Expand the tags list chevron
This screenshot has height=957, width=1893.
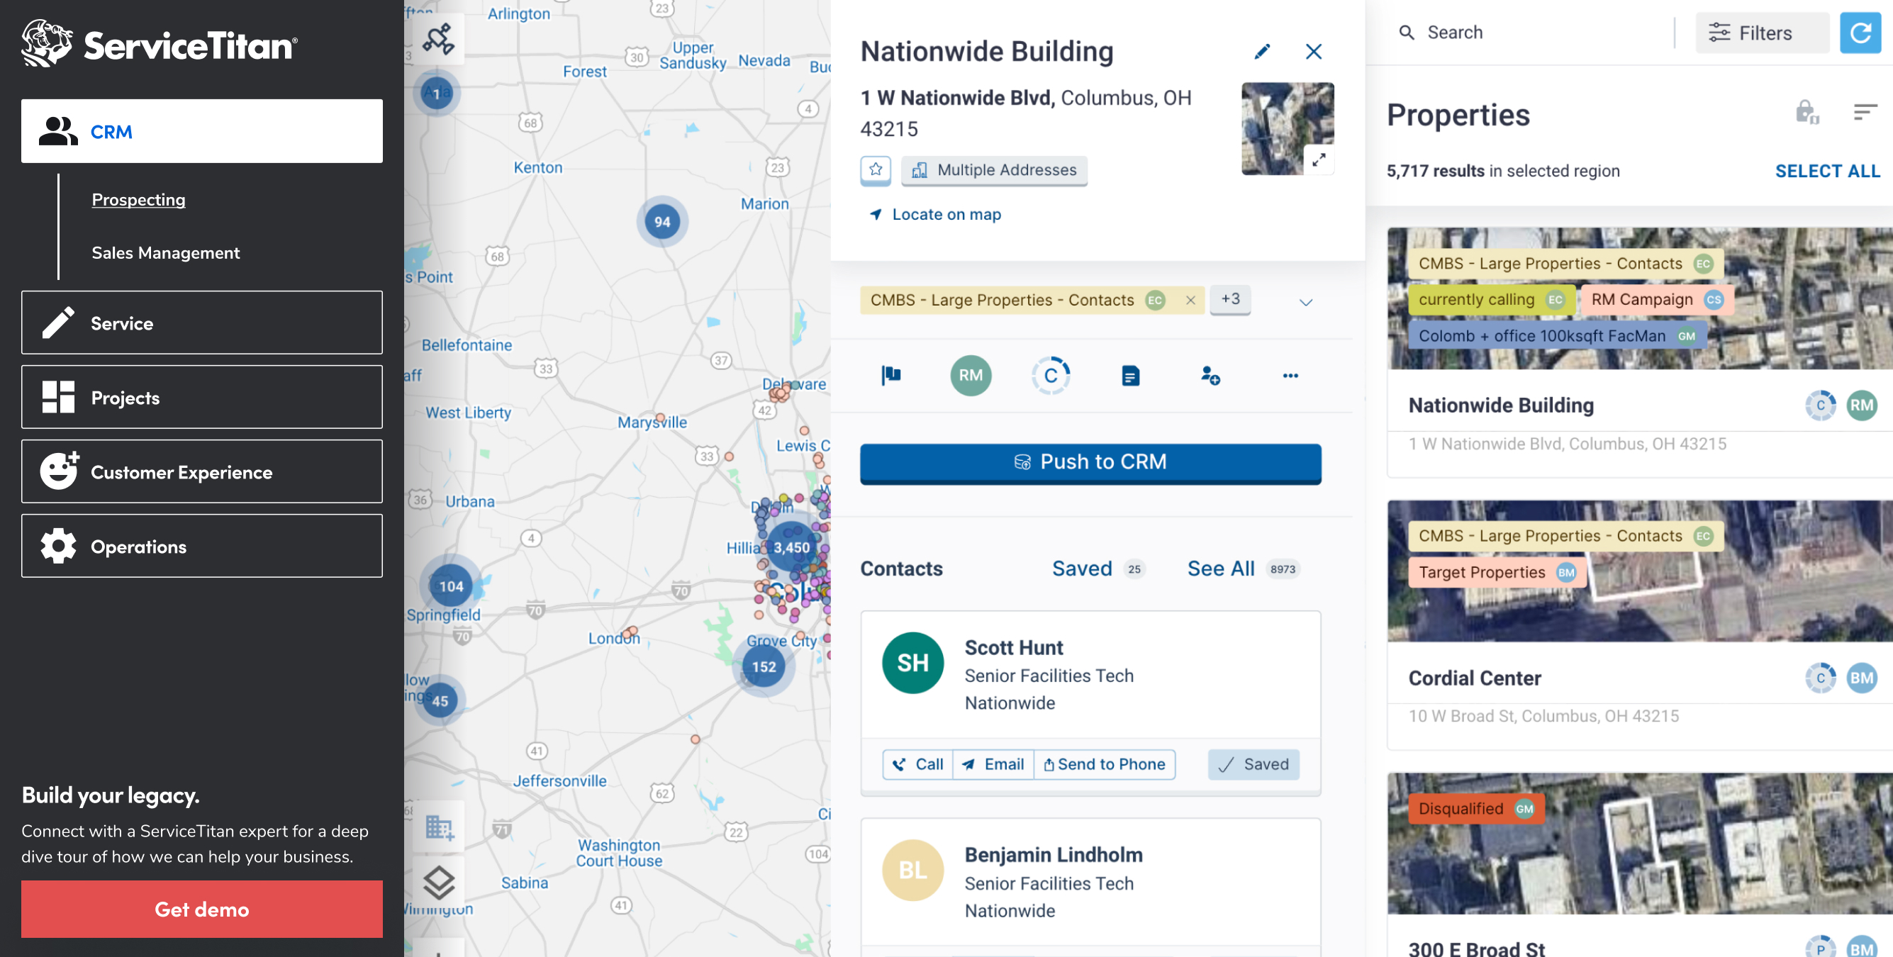click(1305, 302)
